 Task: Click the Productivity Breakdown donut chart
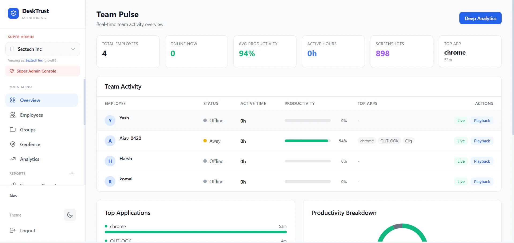click(402, 233)
